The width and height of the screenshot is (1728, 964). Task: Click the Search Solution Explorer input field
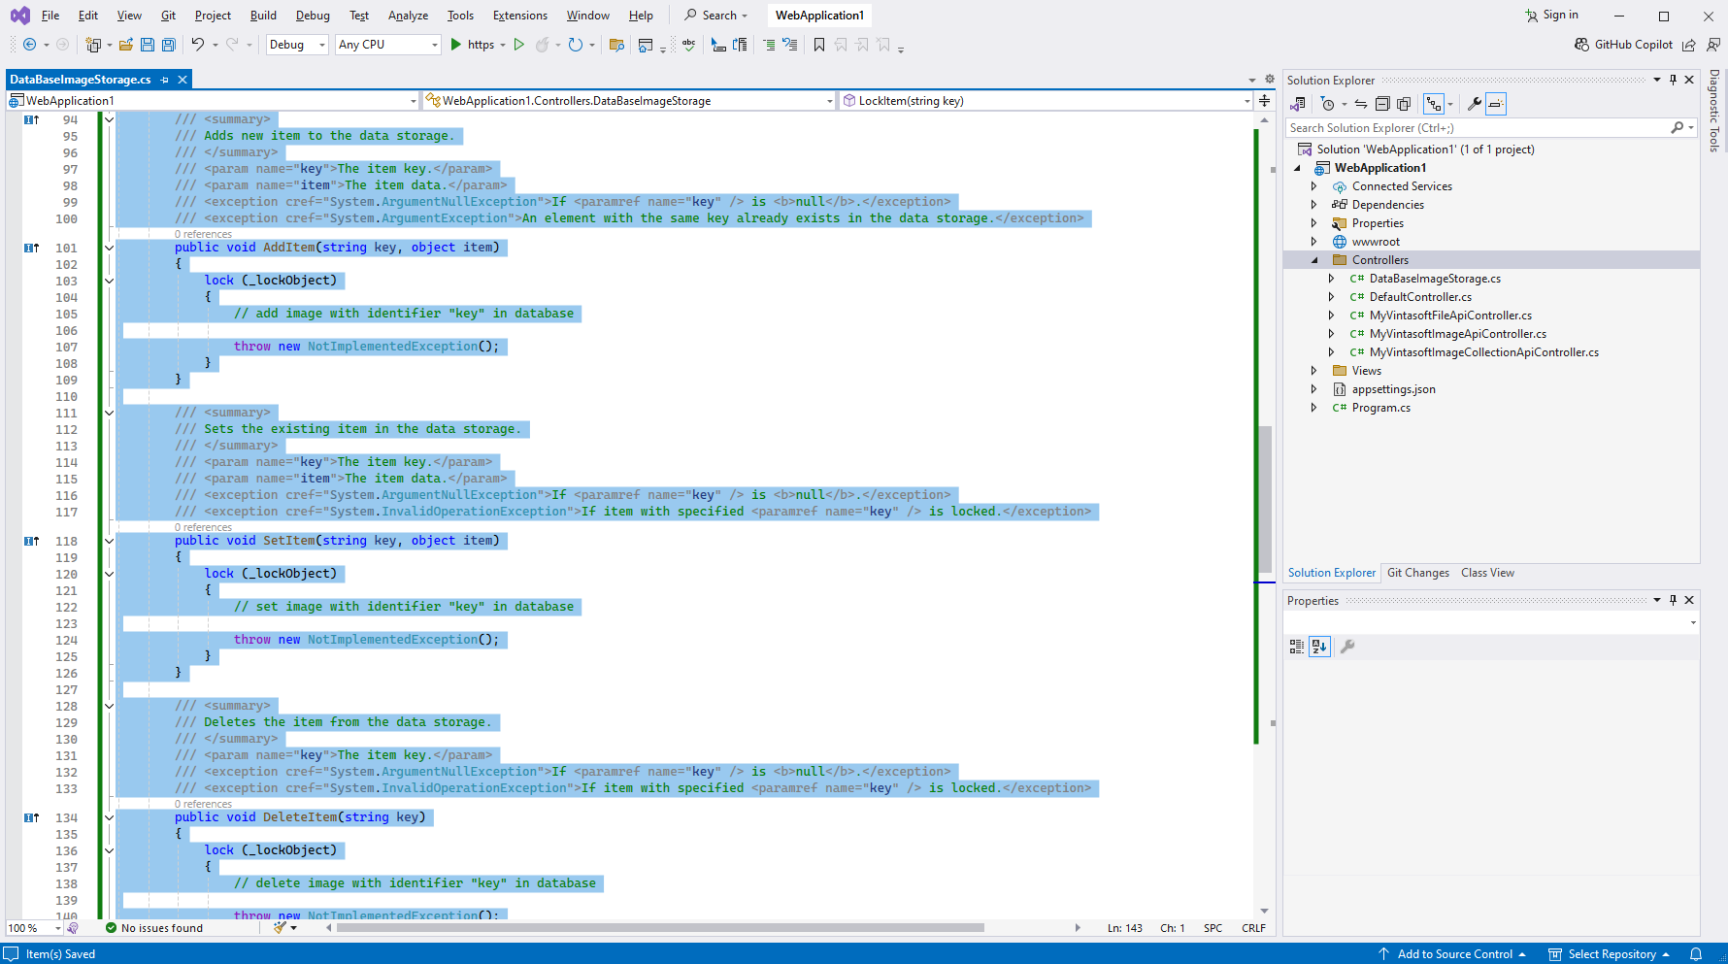pos(1476,128)
